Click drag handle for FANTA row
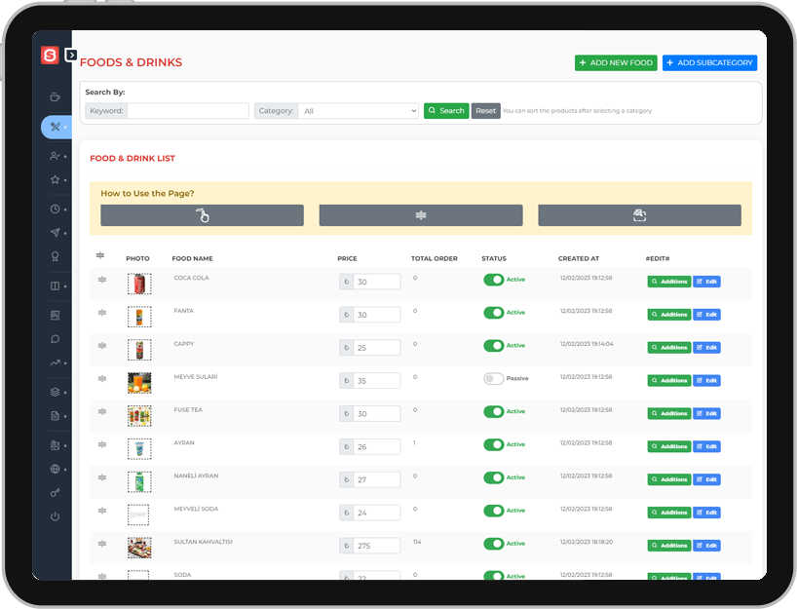This screenshot has width=797, height=609. click(102, 313)
